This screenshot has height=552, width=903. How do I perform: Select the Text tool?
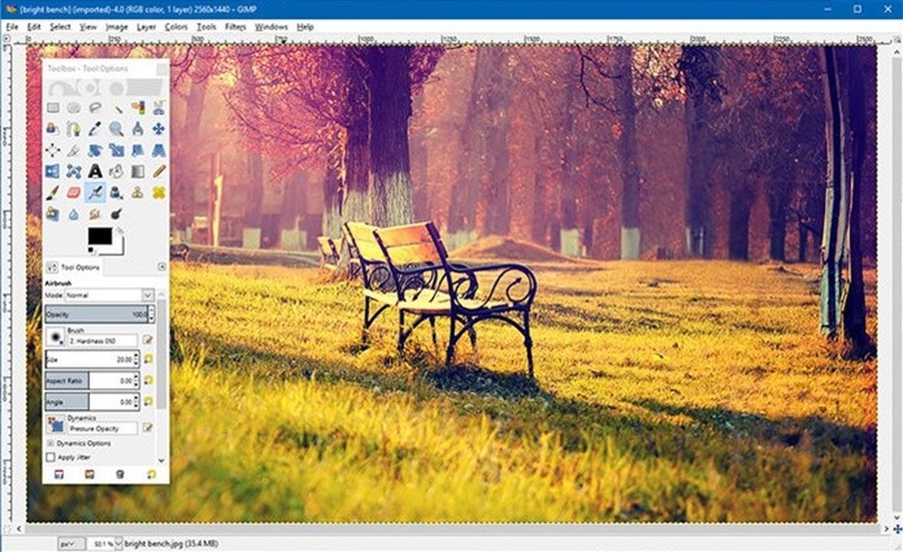point(94,171)
